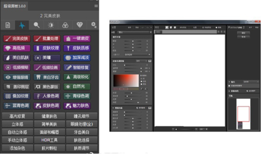This screenshot has height=154, width=261.
Task: Toggle use-mask checkbox in Portraiture enhancements header
Action: click(137, 108)
